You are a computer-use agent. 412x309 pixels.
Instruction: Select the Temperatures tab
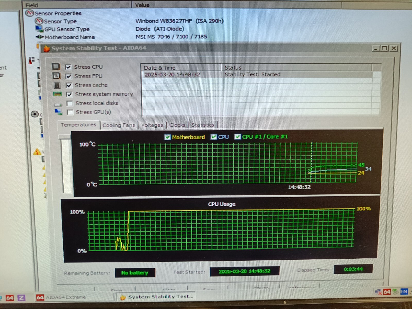pyautogui.click(x=78, y=125)
